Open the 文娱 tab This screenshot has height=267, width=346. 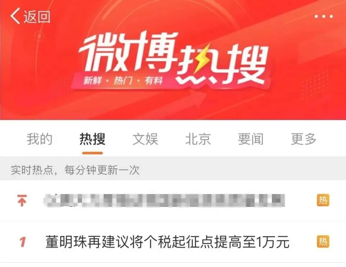[x=145, y=139]
